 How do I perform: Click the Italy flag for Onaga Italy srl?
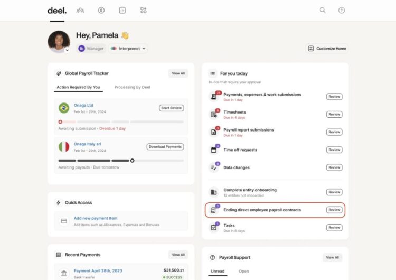point(64,146)
